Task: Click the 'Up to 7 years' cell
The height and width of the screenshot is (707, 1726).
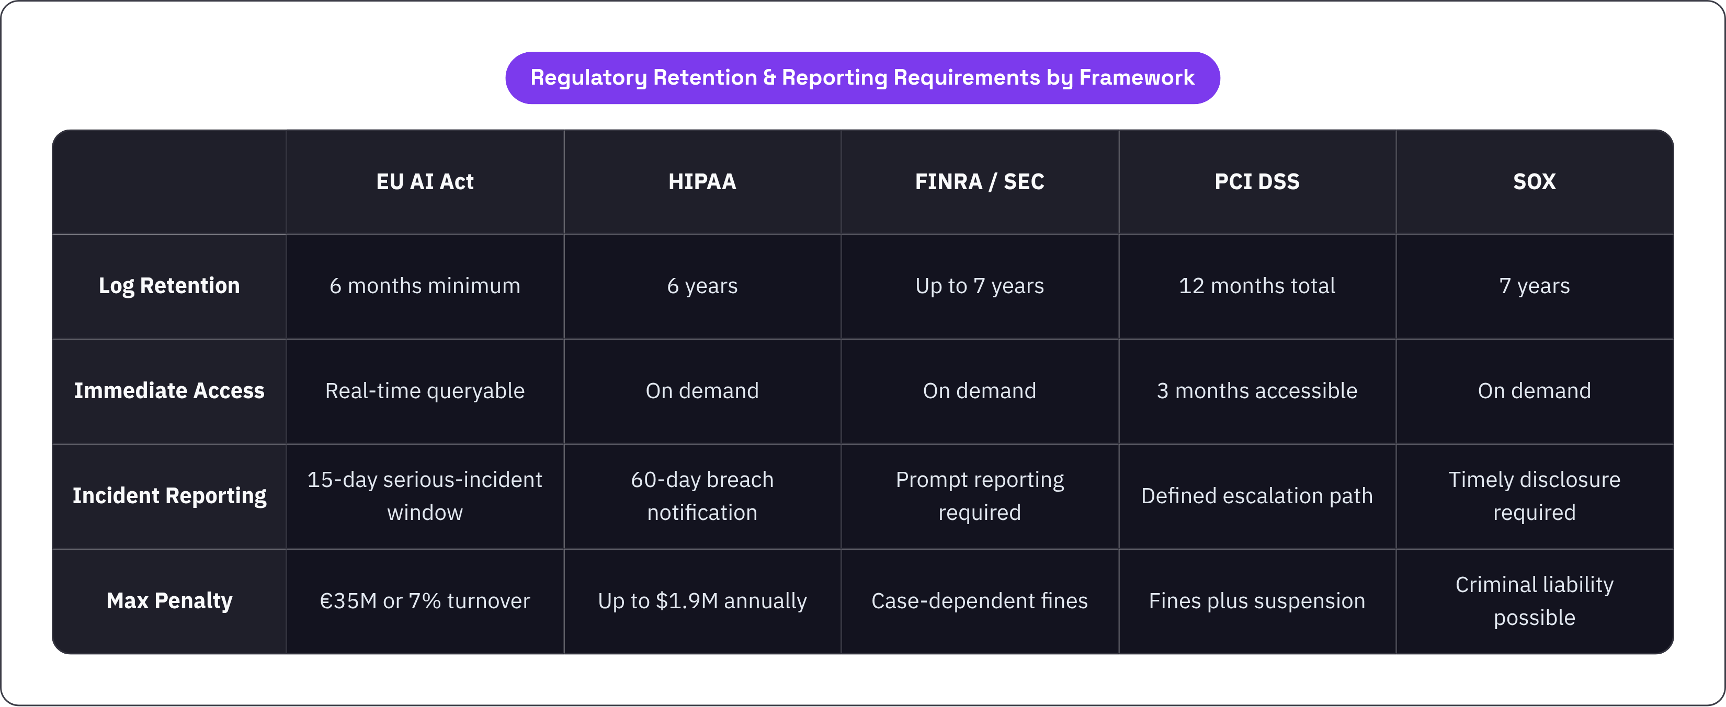Action: click(x=980, y=286)
